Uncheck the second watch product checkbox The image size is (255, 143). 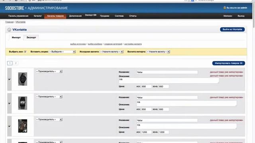(x=9, y=103)
